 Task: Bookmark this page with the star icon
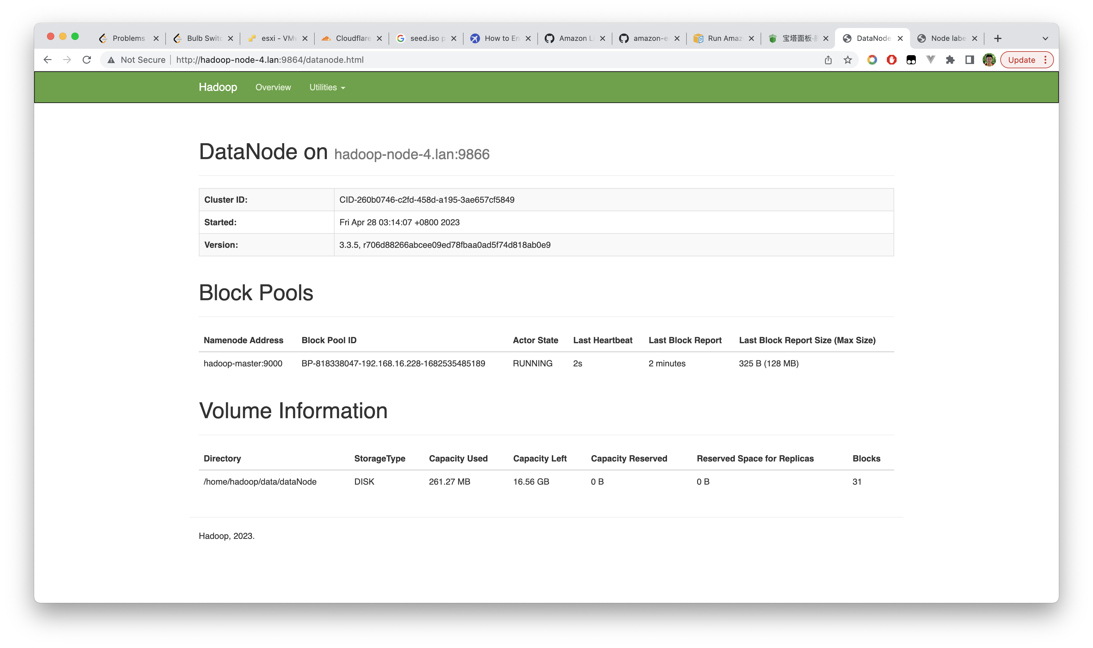(848, 60)
